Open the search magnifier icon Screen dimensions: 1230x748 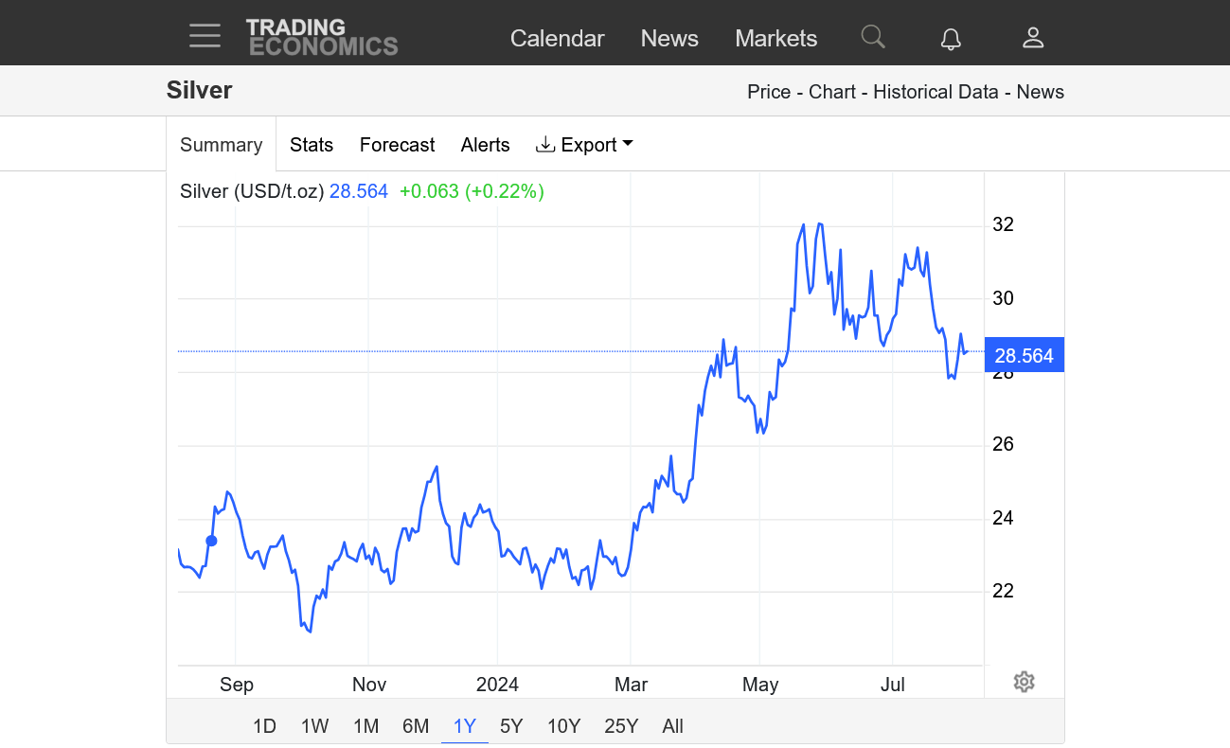(873, 37)
